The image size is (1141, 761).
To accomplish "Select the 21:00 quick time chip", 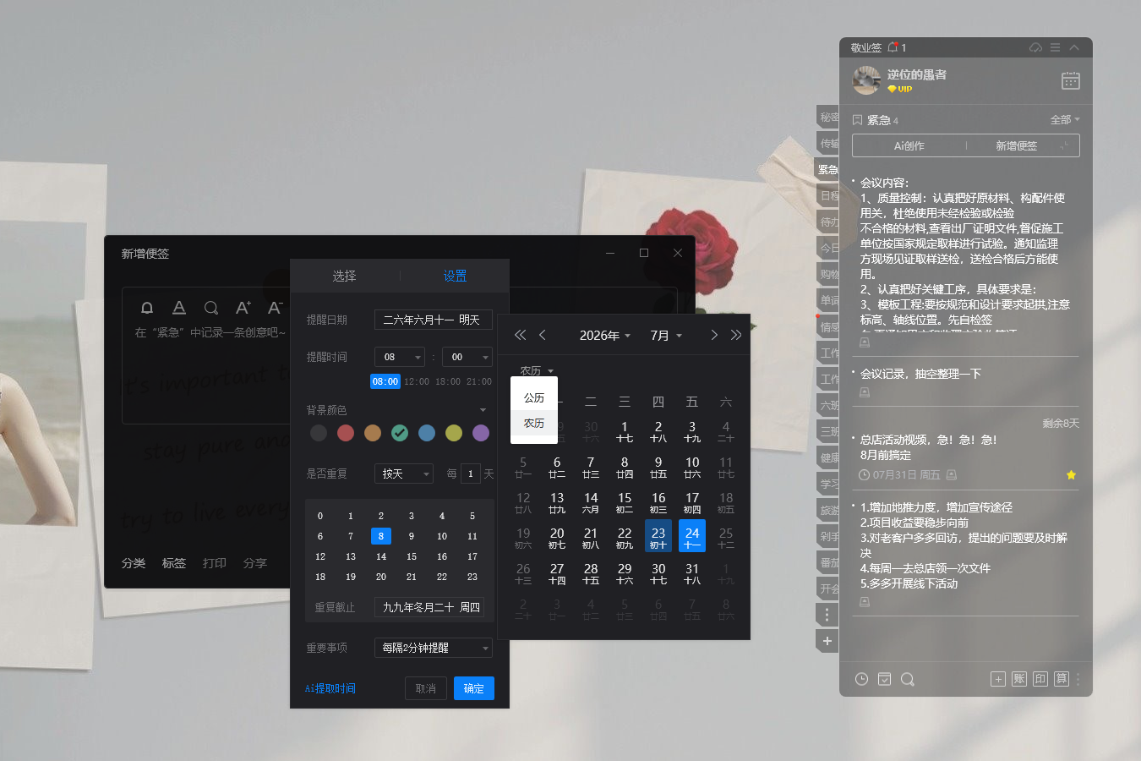I will (x=479, y=381).
